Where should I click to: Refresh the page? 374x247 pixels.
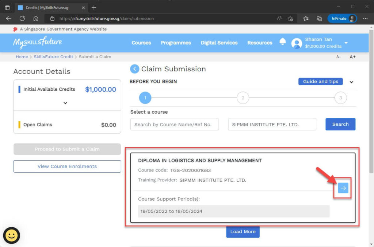point(22,18)
